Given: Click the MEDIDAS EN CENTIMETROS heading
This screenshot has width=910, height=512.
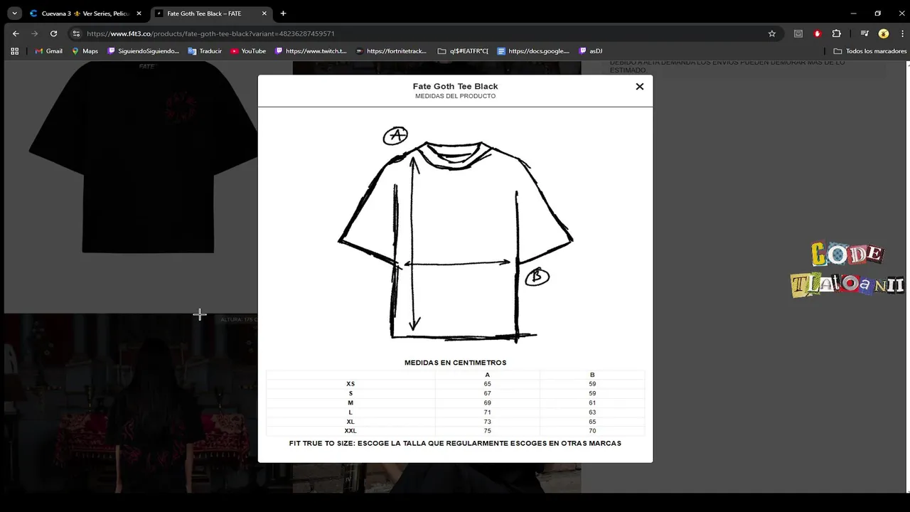Looking at the screenshot, I should pos(455,363).
